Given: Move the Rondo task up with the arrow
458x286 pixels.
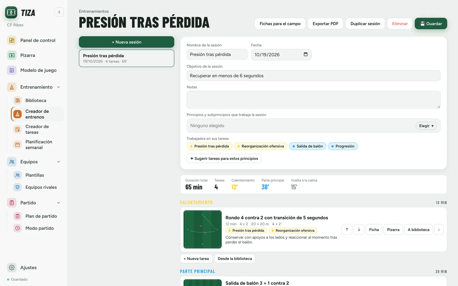Looking at the screenshot, I should 347,230.
